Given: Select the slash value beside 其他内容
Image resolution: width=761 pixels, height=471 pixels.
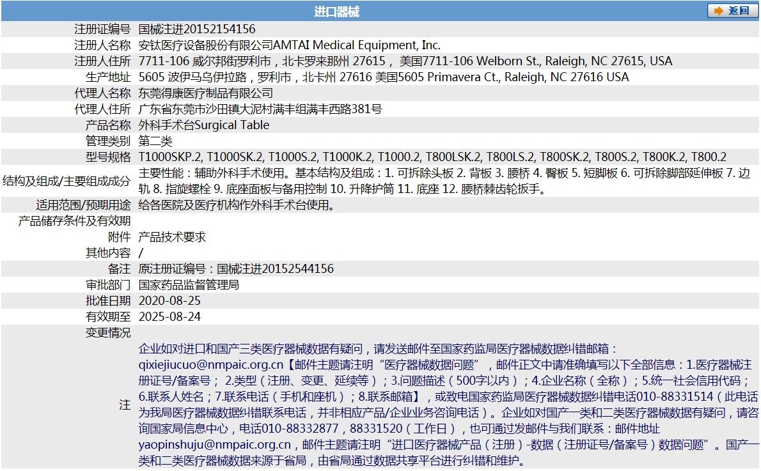Looking at the screenshot, I should pyautogui.click(x=141, y=253).
